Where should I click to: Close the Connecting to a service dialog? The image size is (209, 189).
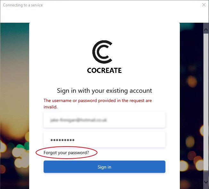(204, 5)
